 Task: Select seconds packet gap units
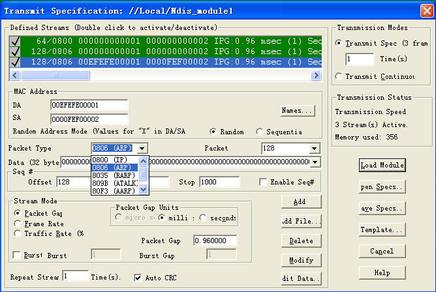(x=203, y=218)
